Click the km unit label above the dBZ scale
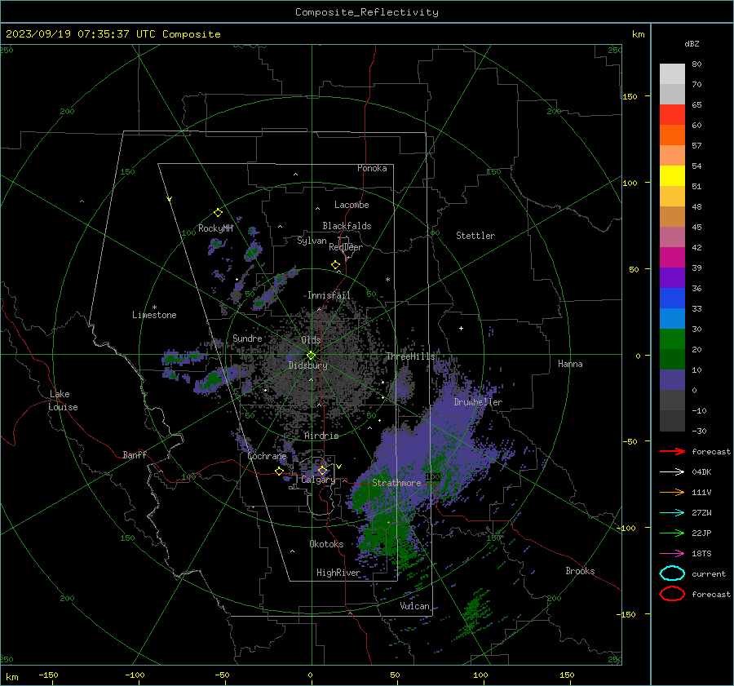The image size is (734, 686). (638, 34)
